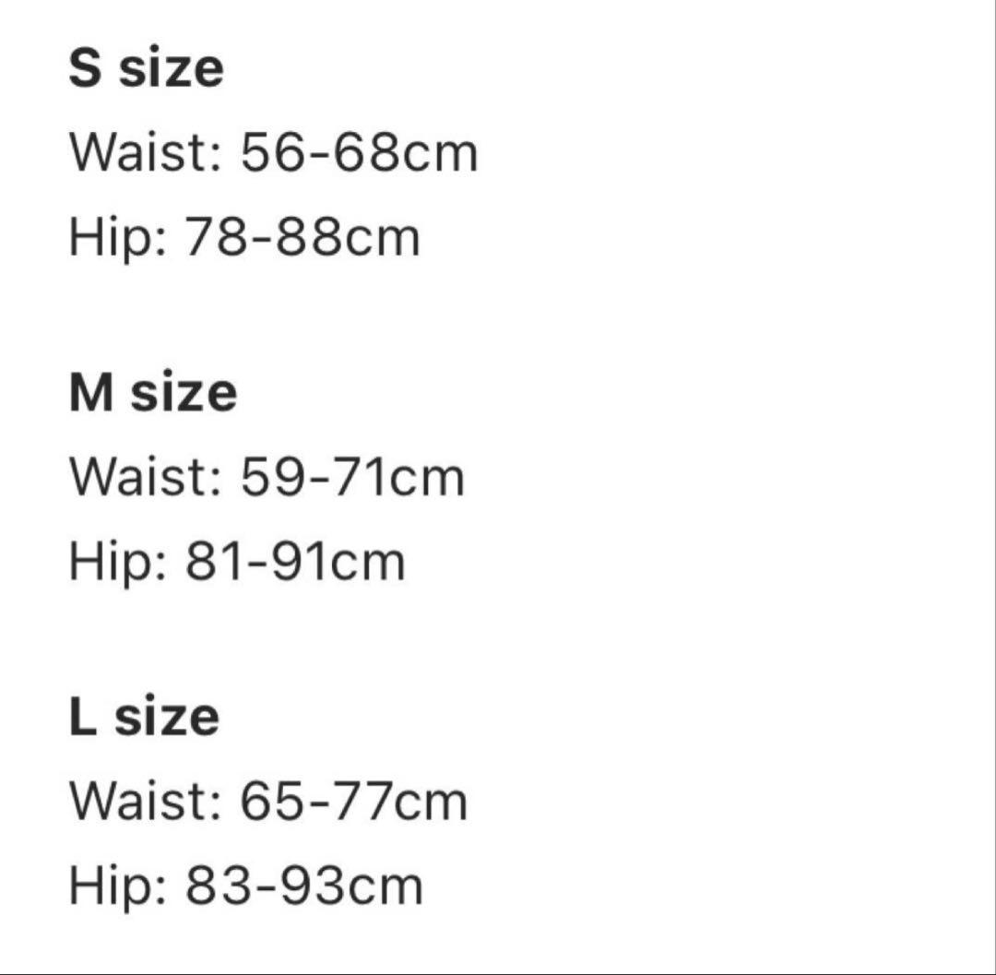The height and width of the screenshot is (975, 996).
Task: Click the L size heading
Action: tap(144, 718)
